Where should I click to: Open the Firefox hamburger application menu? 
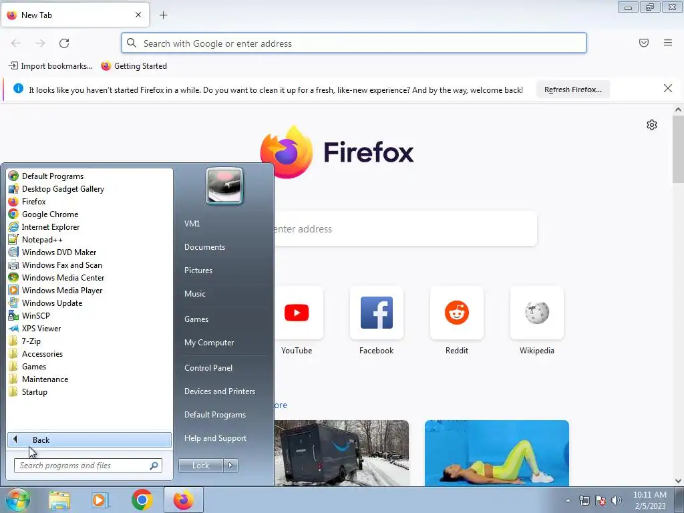click(668, 43)
